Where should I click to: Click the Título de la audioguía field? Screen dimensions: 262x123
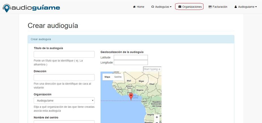pos(64,54)
